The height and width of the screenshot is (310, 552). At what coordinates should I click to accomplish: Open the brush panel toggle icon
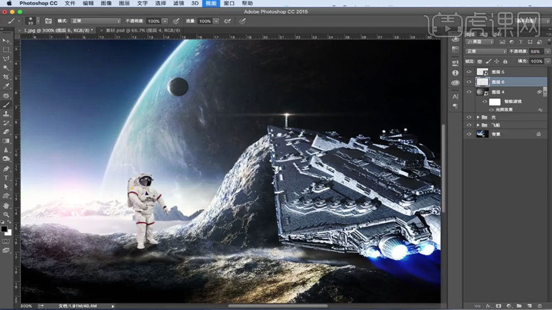click(x=48, y=21)
